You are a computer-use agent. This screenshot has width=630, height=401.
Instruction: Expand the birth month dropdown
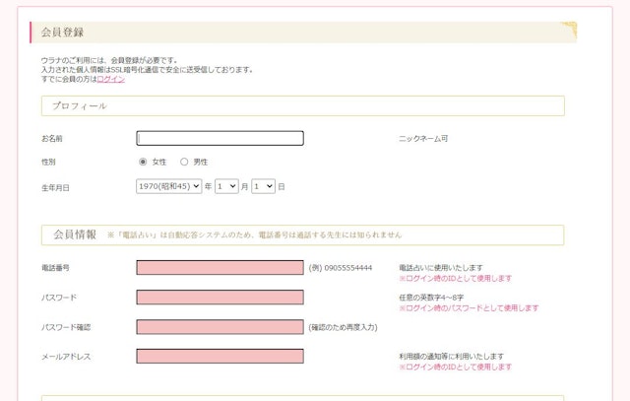pyautogui.click(x=226, y=185)
